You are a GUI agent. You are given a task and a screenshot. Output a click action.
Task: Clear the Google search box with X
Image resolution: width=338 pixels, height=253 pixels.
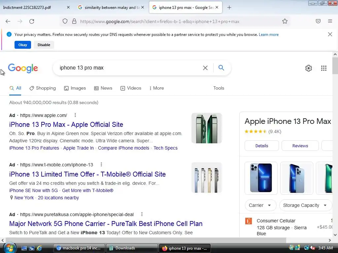[205, 68]
